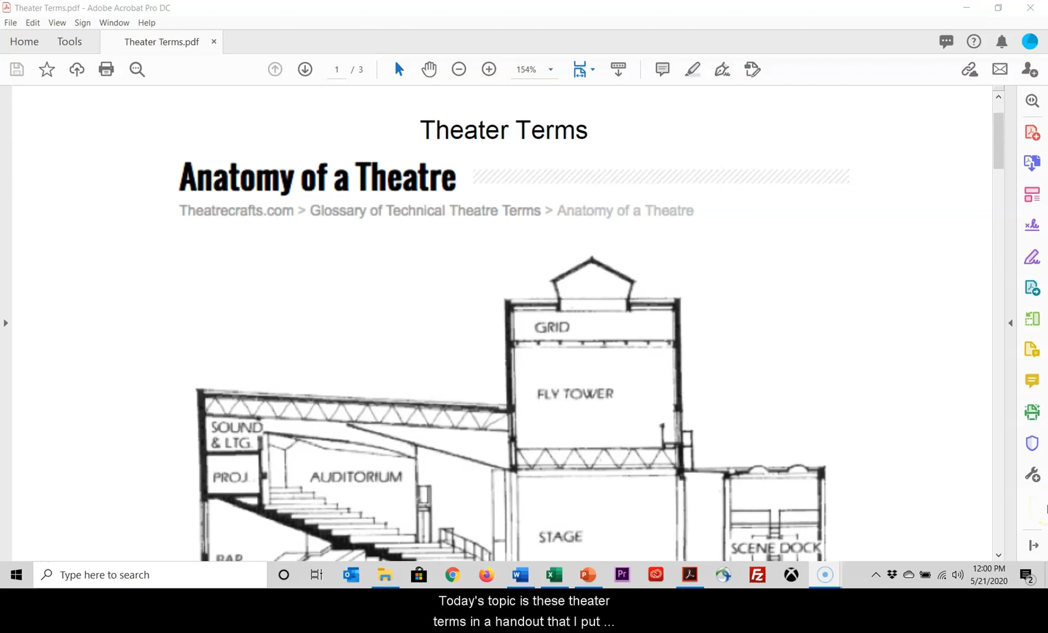Select the Hand pan tool
The height and width of the screenshot is (633, 1048).
point(429,69)
